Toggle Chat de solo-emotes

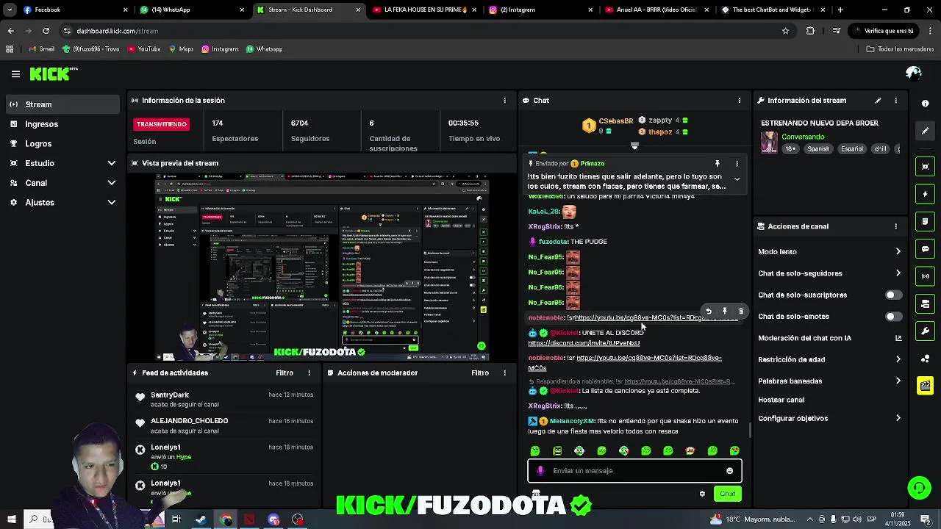coord(892,317)
